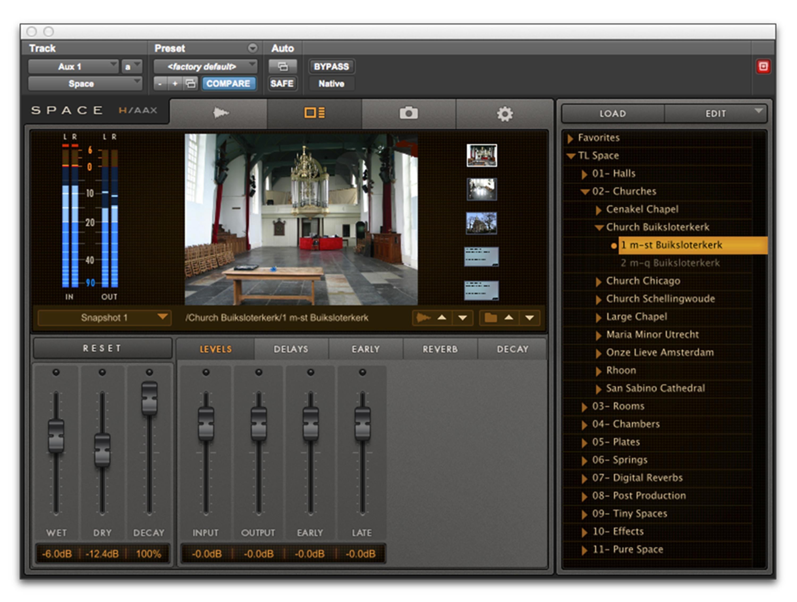This screenshot has height=602, width=797.
Task: Enable the automation SAFE button
Action: click(x=282, y=84)
